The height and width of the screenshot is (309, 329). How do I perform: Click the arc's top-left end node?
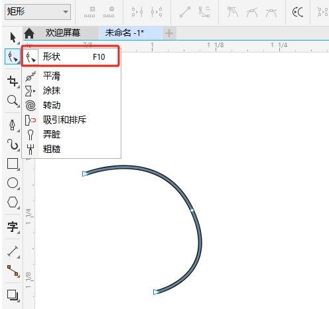click(85, 173)
